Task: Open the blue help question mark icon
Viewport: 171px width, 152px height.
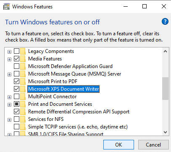Action: pos(165,21)
